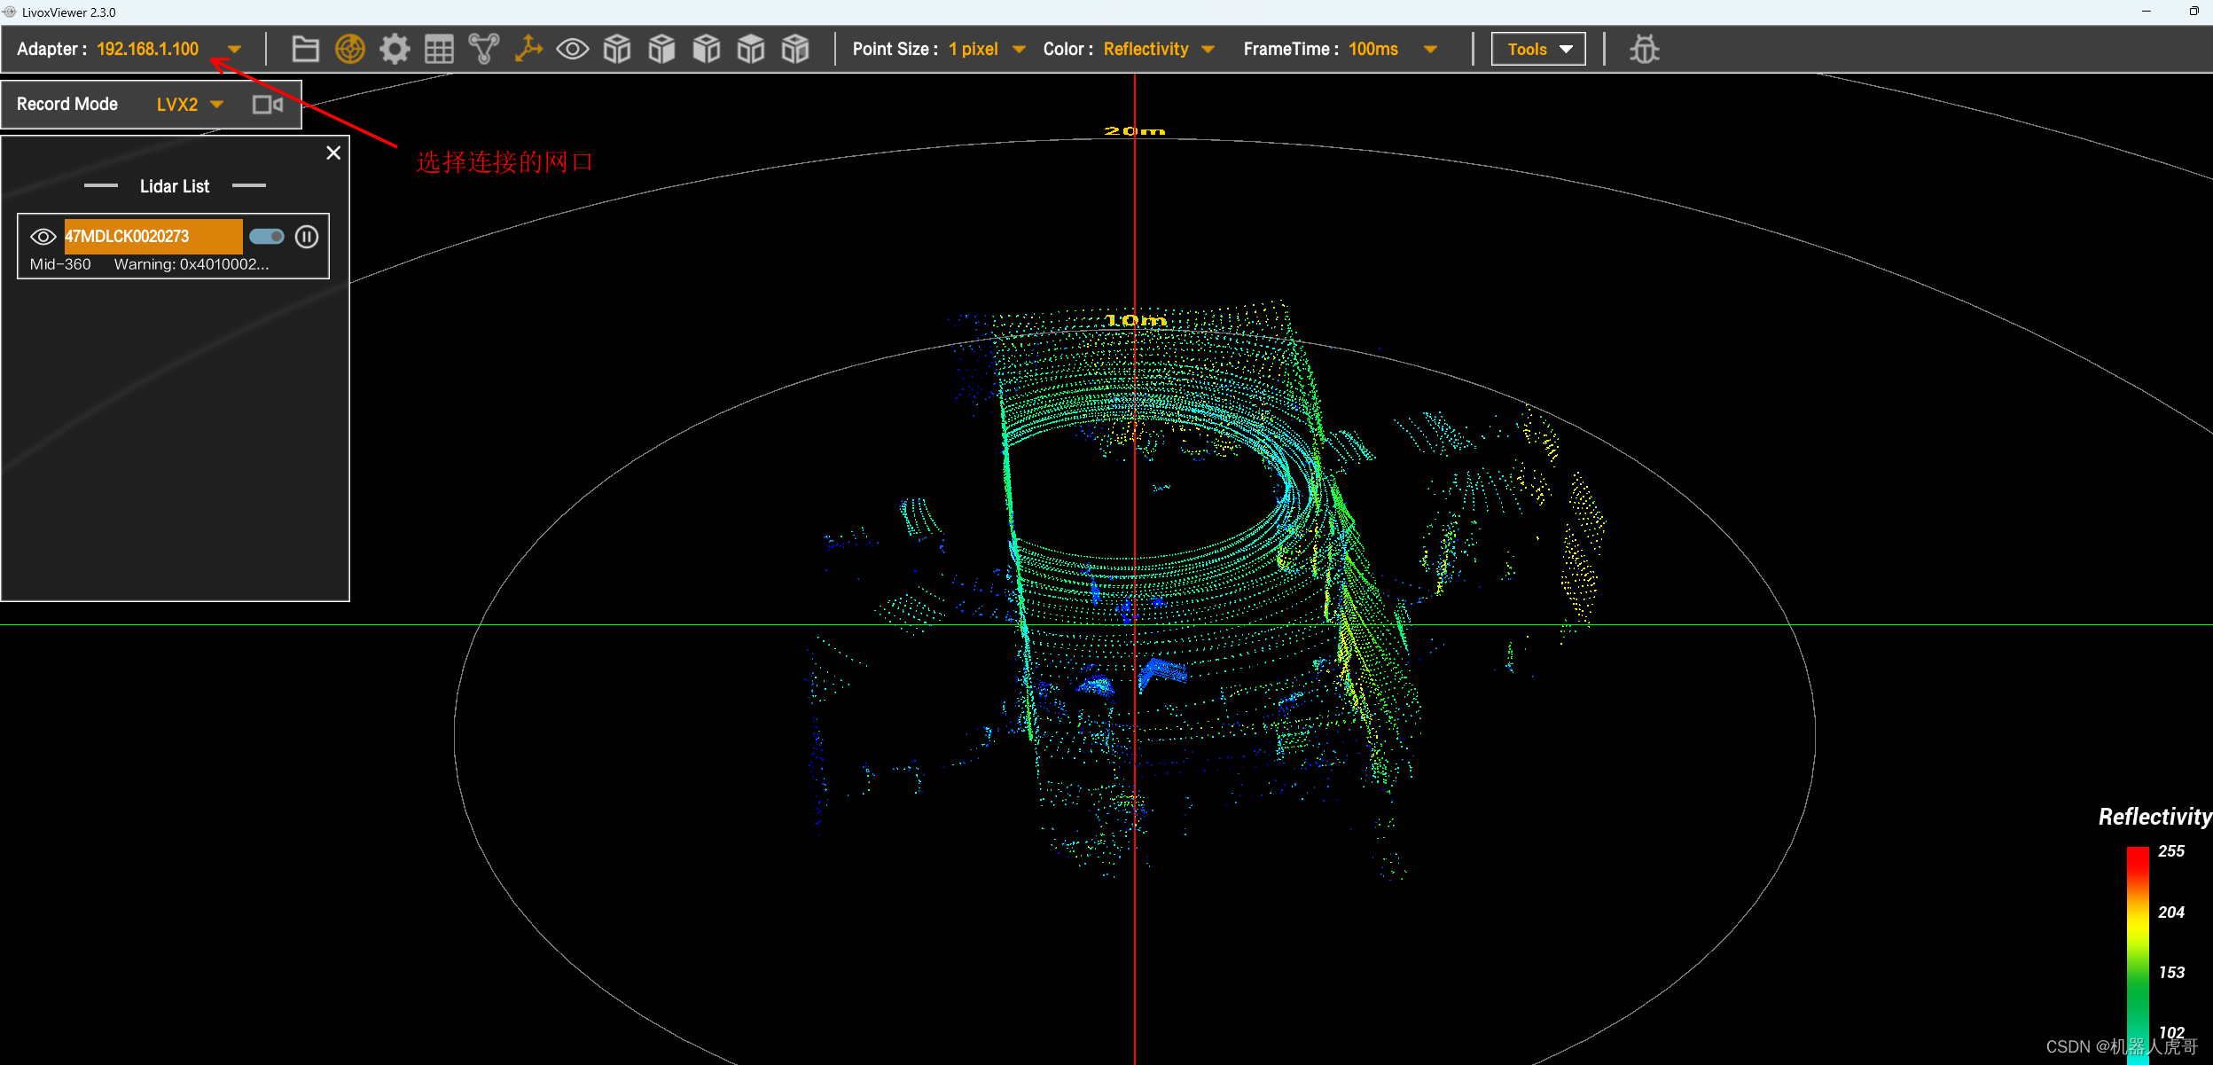2213x1065 pixels.
Task: Click the video camera record icon
Action: pos(267,105)
